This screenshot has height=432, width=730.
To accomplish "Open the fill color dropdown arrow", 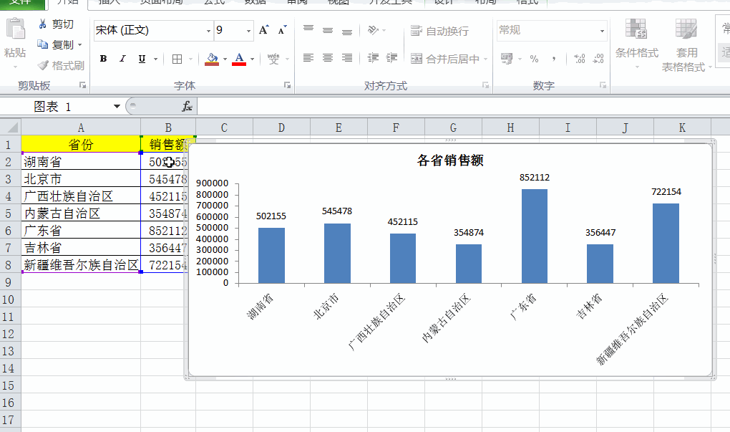I will click(x=225, y=59).
